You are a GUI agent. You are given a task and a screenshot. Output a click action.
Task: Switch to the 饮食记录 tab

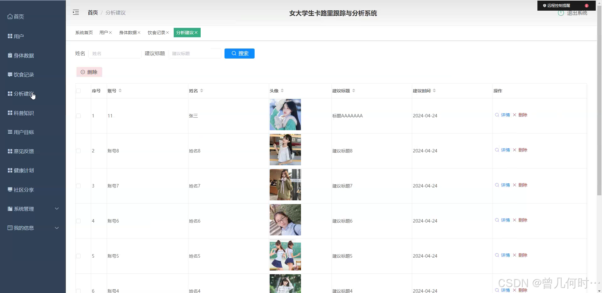tap(156, 33)
